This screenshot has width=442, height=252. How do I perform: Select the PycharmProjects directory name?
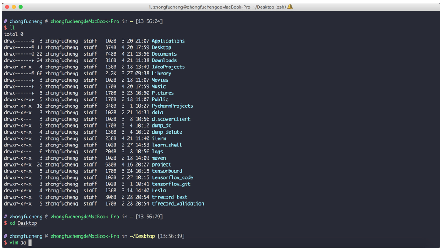[172, 106]
